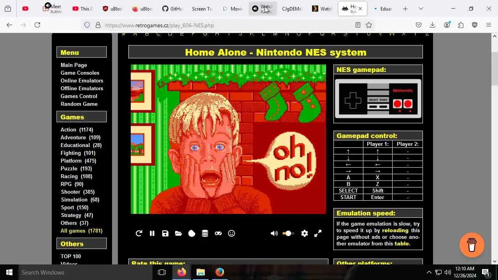
Task: Enter fullscreen emulator mode
Action: pyautogui.click(x=318, y=233)
